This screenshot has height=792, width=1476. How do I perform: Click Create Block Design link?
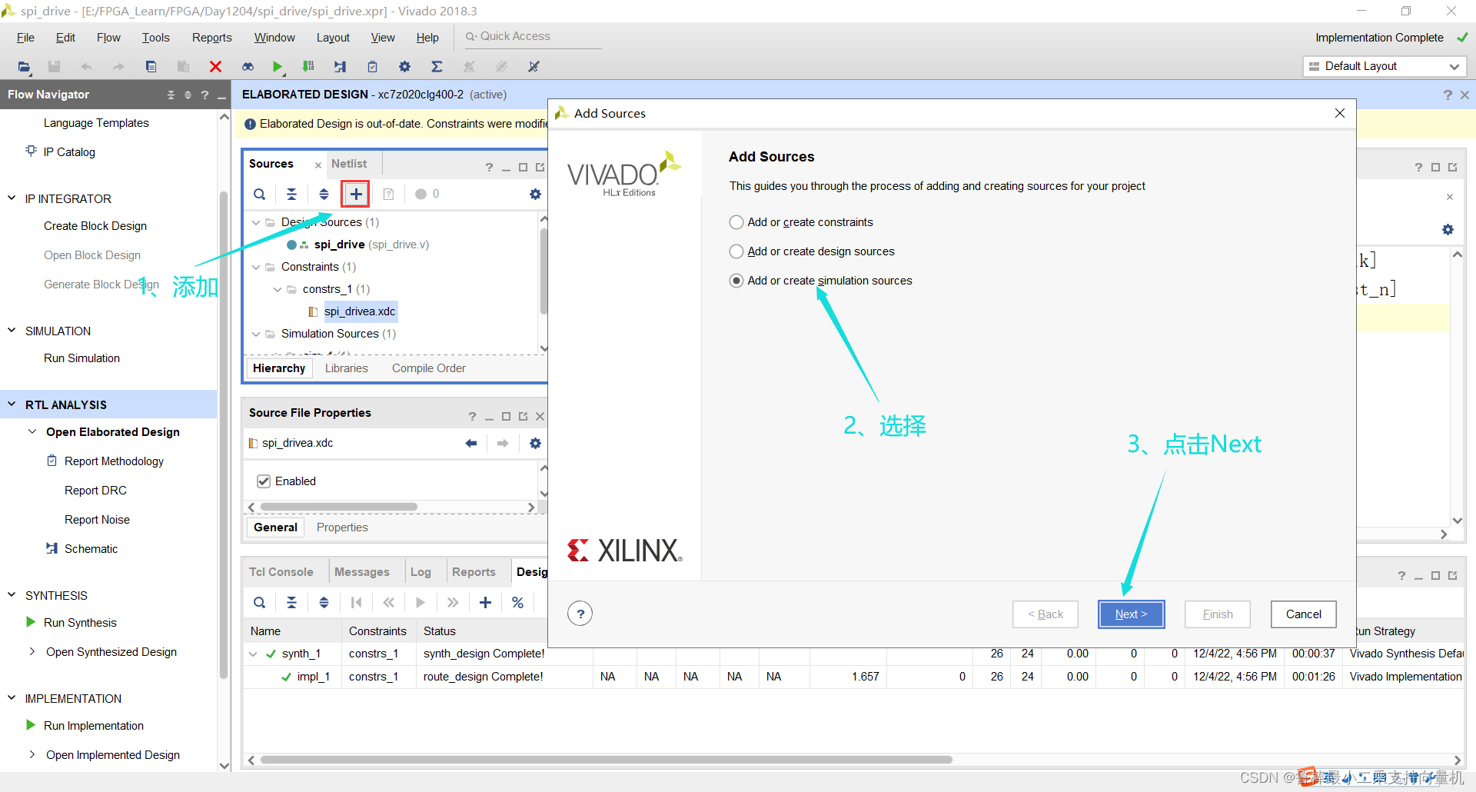95,226
